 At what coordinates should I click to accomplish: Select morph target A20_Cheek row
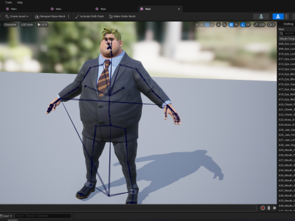coord(286,104)
